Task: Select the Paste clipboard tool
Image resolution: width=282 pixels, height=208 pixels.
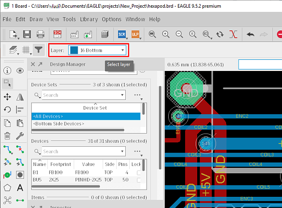Action: [20, 123]
